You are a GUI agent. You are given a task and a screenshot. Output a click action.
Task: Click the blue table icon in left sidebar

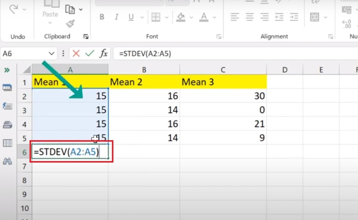pyautogui.click(x=7, y=88)
